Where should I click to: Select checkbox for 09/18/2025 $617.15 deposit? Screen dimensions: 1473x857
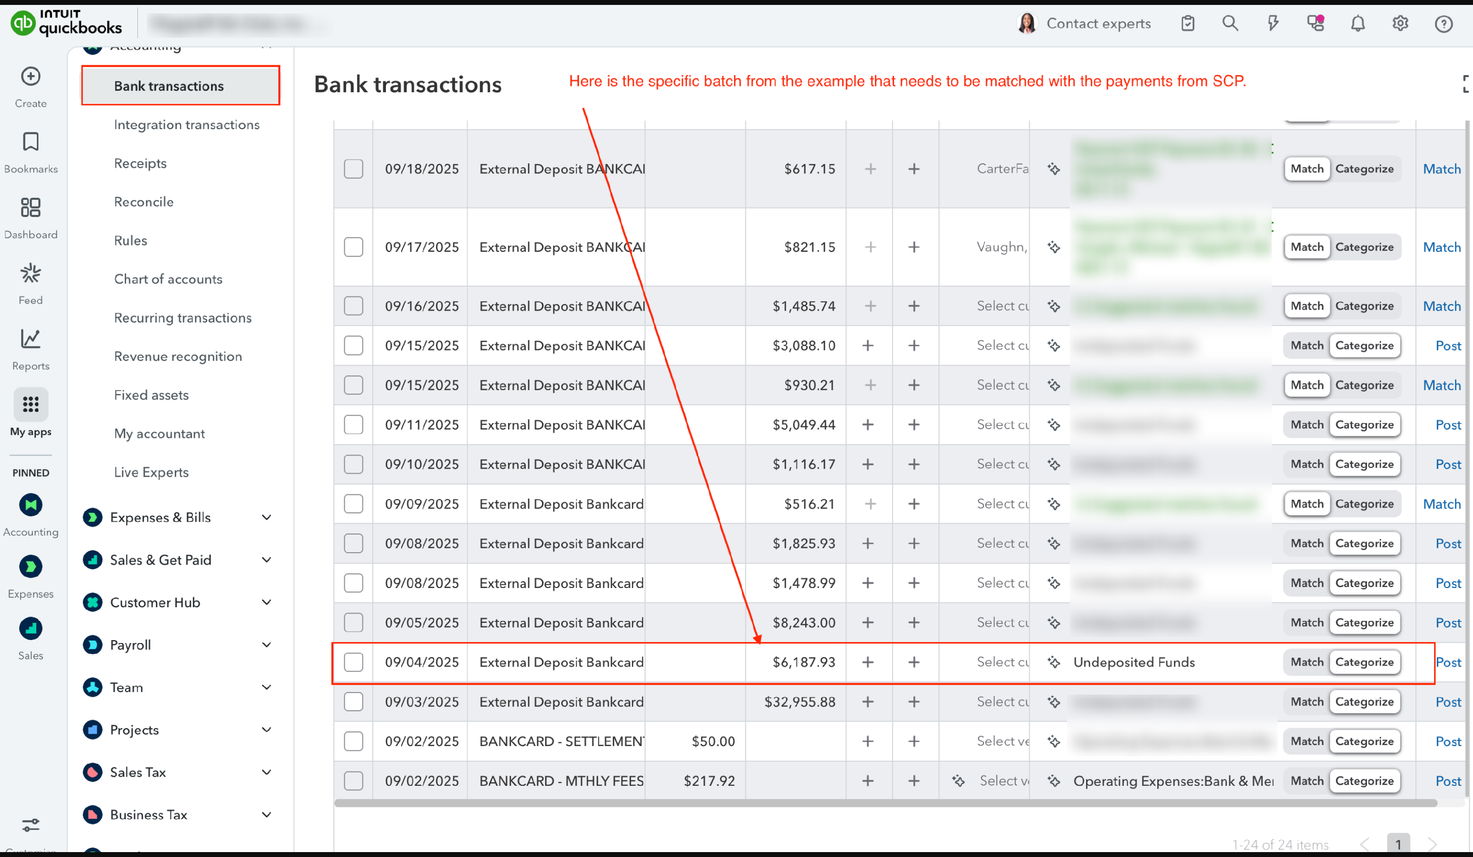(353, 169)
